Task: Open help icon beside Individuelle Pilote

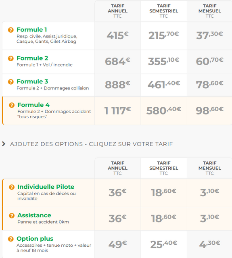Action: [12, 187]
